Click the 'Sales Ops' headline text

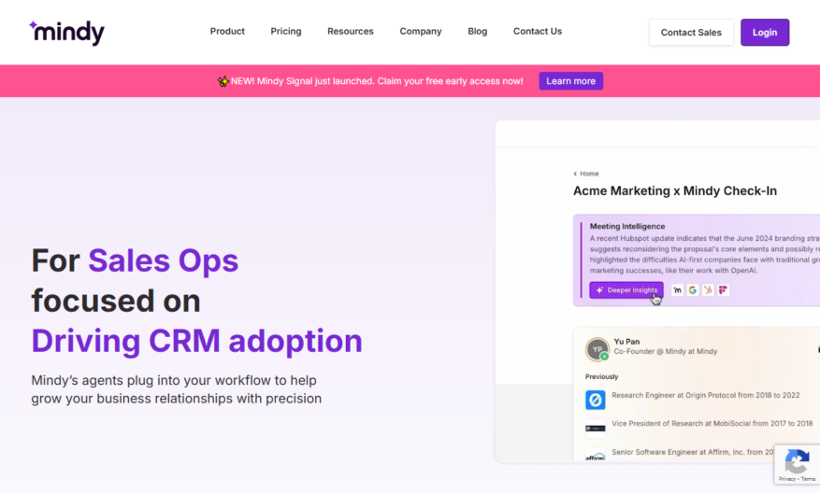point(164,261)
